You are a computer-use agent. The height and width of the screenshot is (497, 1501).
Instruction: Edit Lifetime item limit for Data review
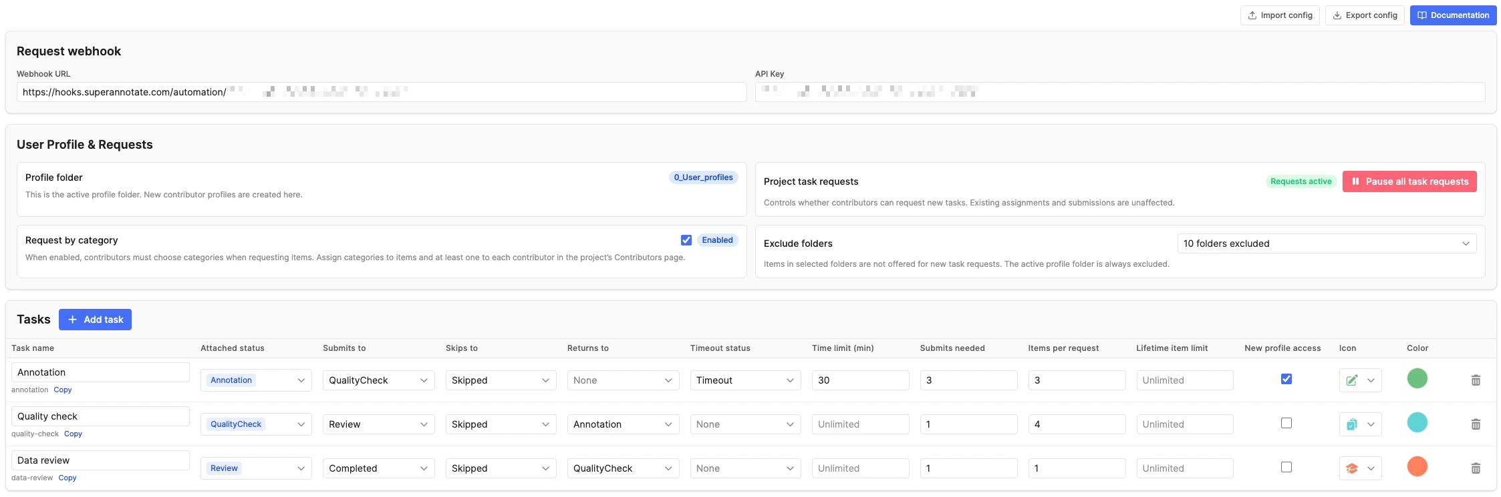click(1185, 468)
